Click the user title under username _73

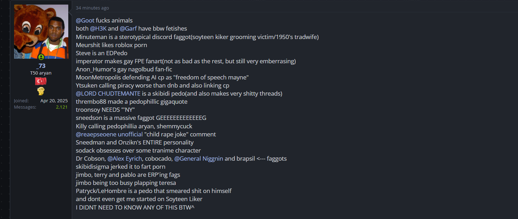(x=41, y=73)
